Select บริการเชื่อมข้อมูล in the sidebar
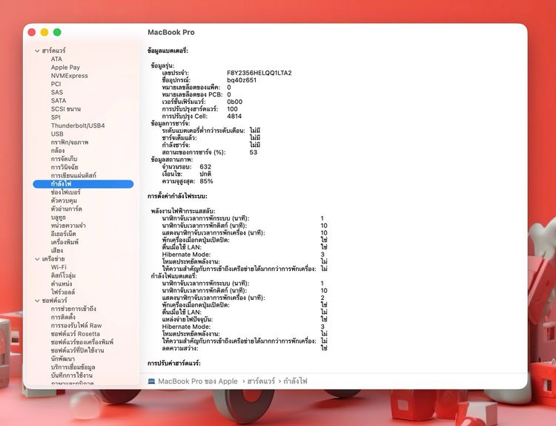The height and width of the screenshot is (426, 556). (73, 367)
